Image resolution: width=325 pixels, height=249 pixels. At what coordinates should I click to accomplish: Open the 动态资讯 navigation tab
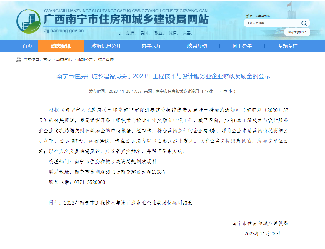(x=61, y=46)
